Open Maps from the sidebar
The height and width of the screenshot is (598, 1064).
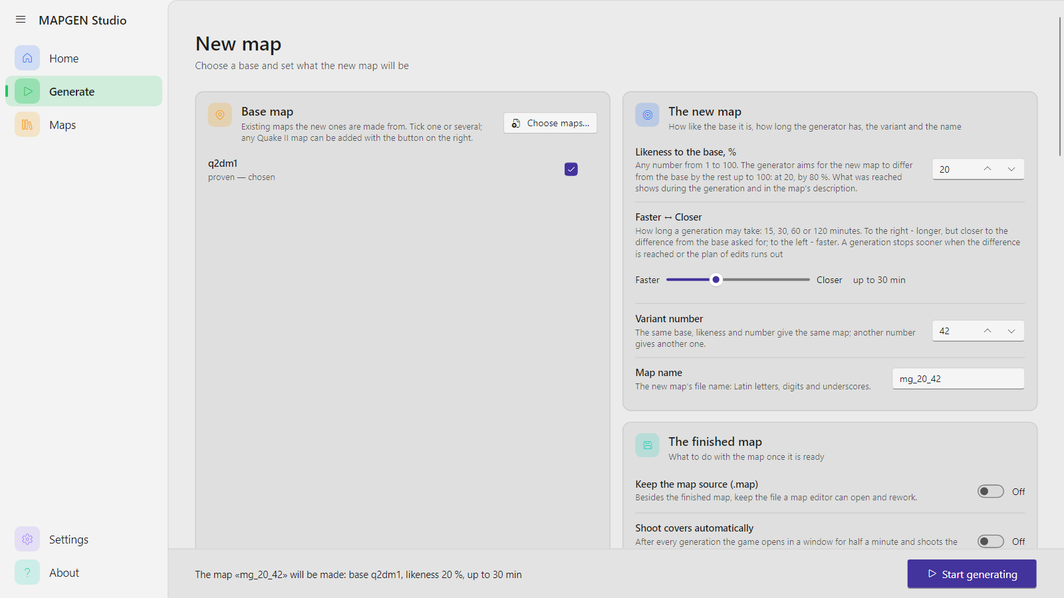pyautogui.click(x=84, y=124)
